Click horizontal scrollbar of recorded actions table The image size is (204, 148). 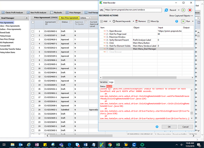click(139, 78)
